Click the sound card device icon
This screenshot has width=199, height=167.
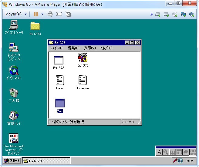192,14
